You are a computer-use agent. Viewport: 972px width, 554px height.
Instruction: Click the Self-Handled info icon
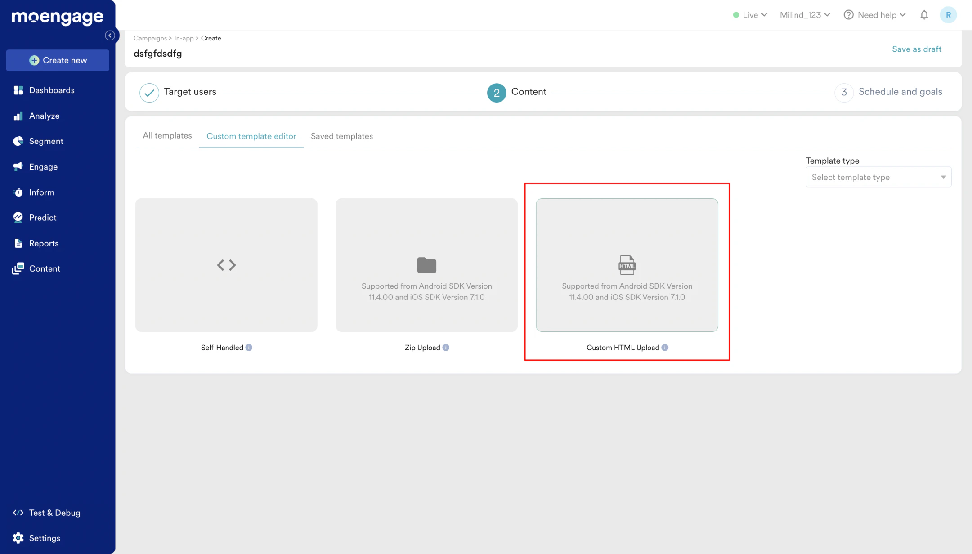coord(249,348)
